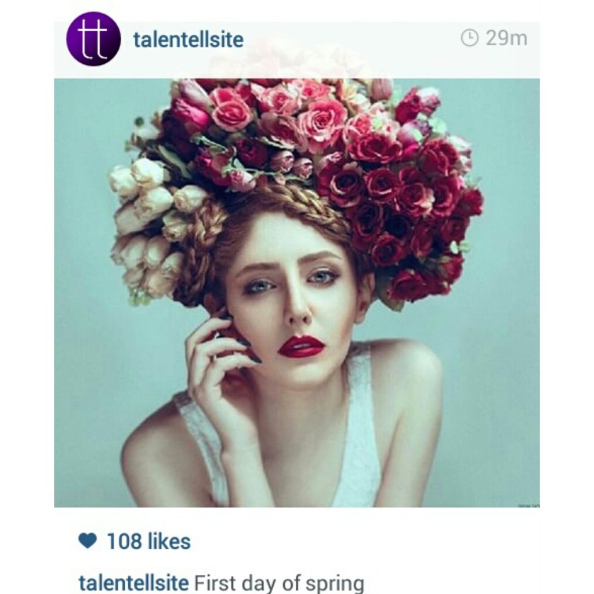
Task: Open talentellsite profile from post header
Action: pos(188,40)
